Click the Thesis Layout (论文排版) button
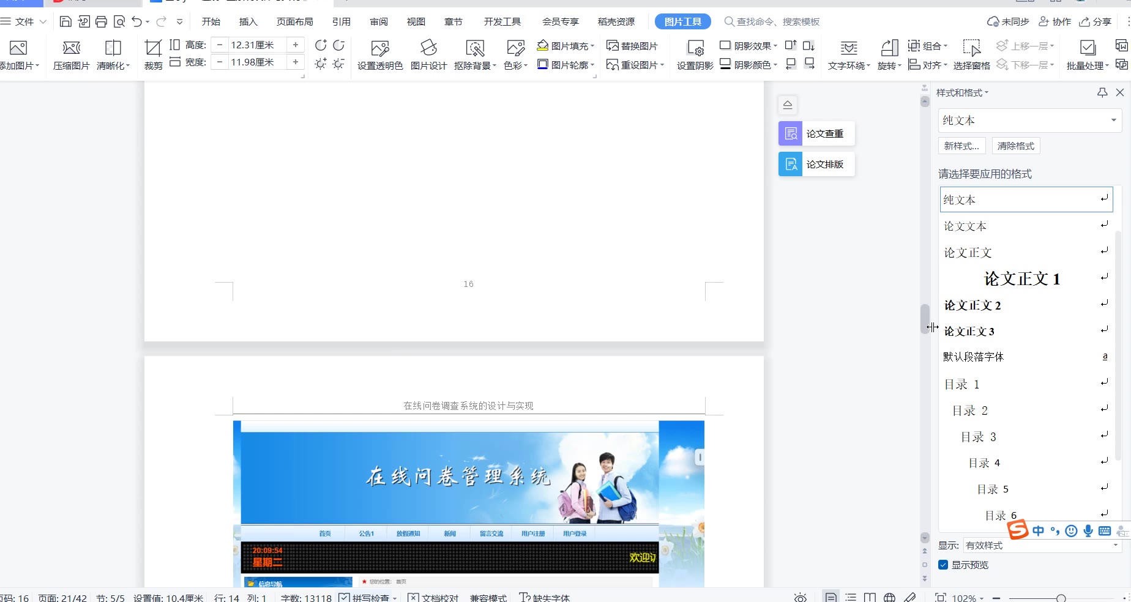1131x602 pixels. pyautogui.click(x=816, y=164)
